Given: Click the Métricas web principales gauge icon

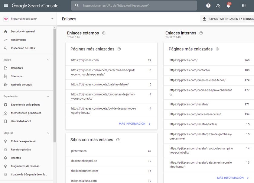Looking at the screenshot, I should 5,113.
